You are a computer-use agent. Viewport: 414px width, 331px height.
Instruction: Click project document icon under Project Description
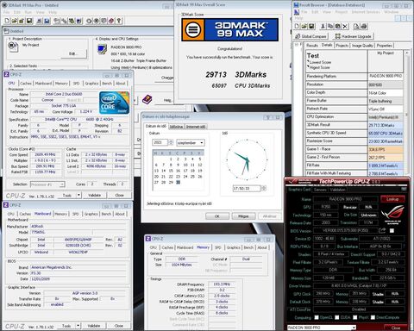(13, 47)
